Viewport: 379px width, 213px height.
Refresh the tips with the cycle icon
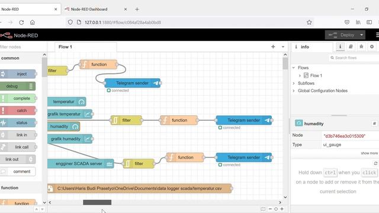375,163
